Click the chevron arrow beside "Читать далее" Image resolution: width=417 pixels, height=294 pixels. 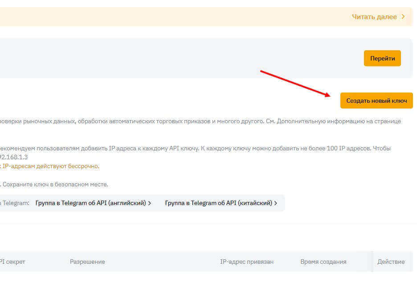(x=403, y=17)
